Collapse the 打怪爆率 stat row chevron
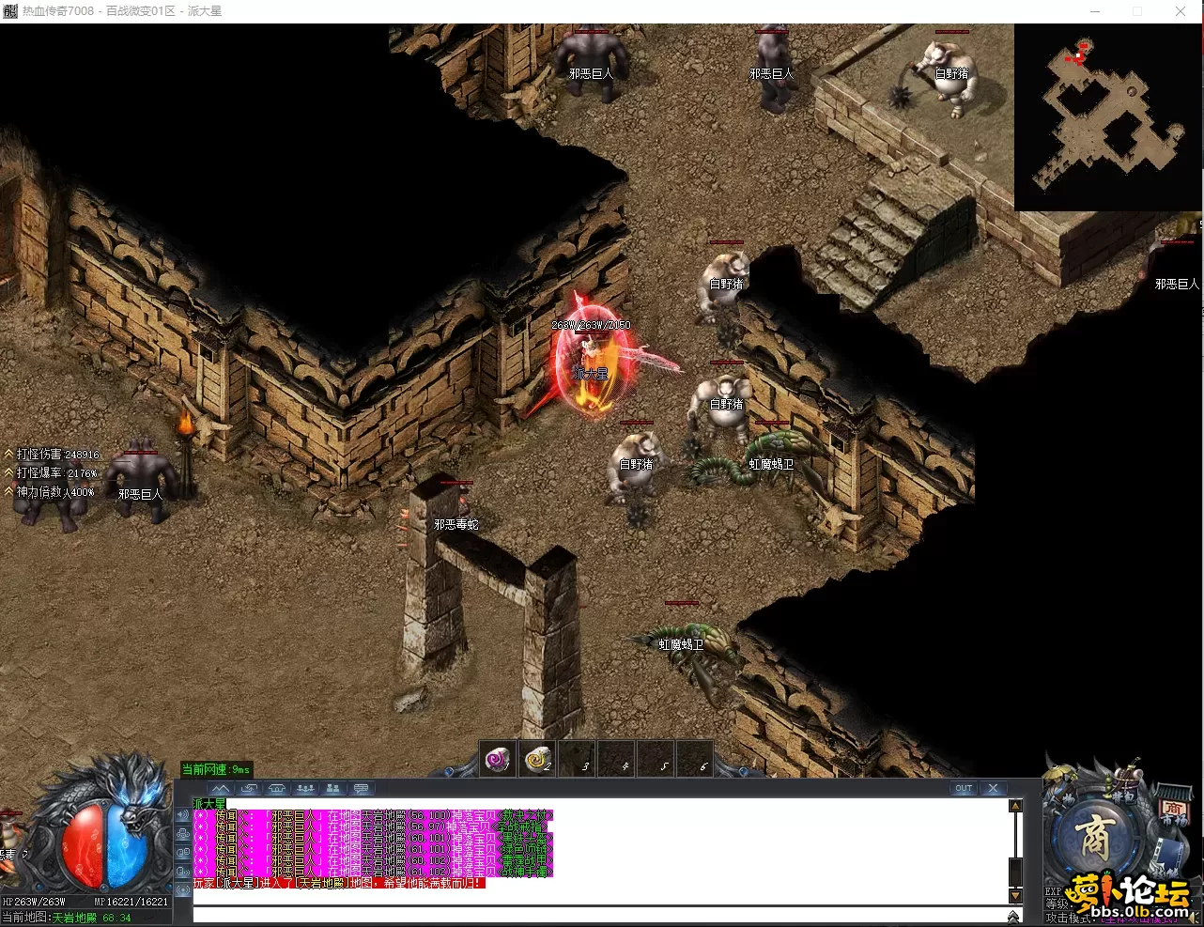This screenshot has height=927, width=1204. (x=8, y=473)
